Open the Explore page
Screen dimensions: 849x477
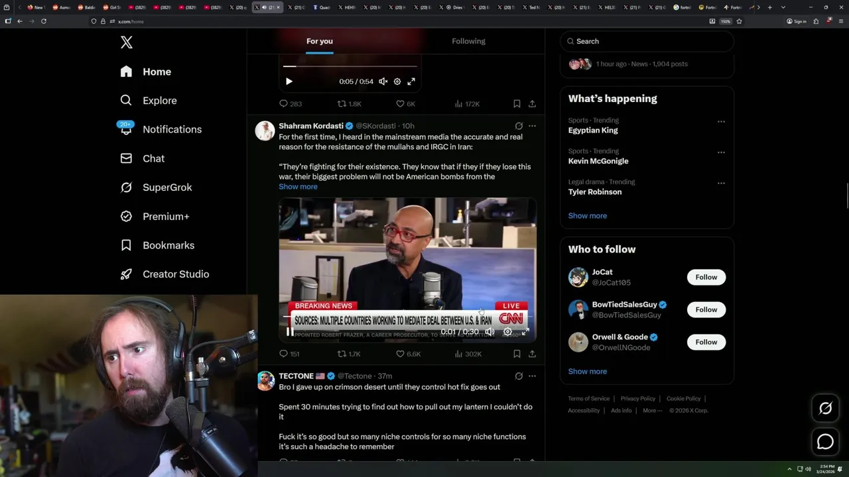point(148,101)
